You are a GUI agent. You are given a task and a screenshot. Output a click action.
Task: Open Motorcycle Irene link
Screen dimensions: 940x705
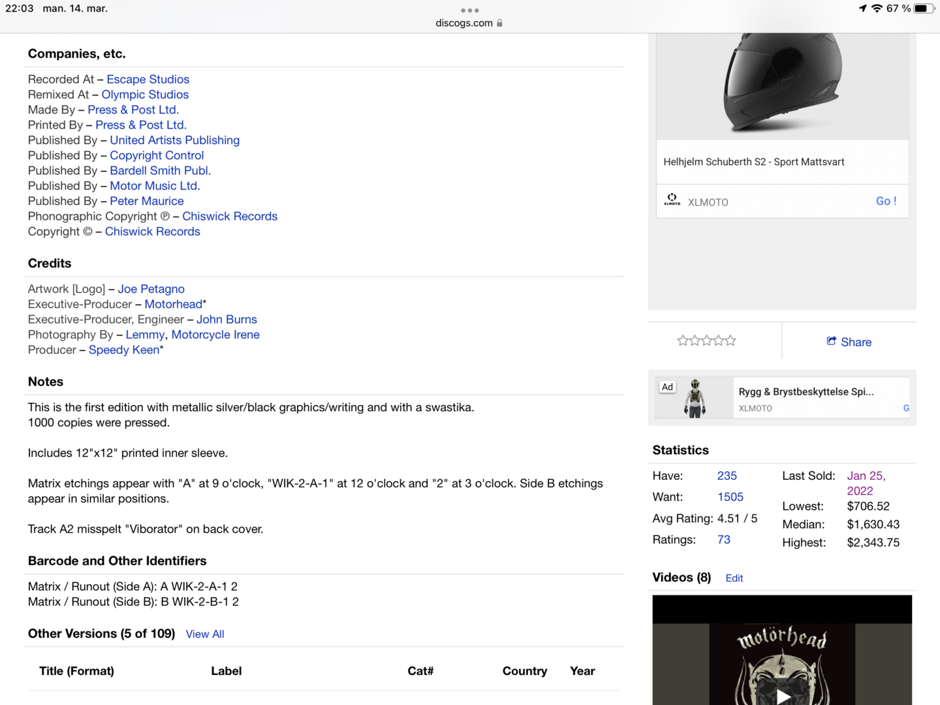point(215,335)
